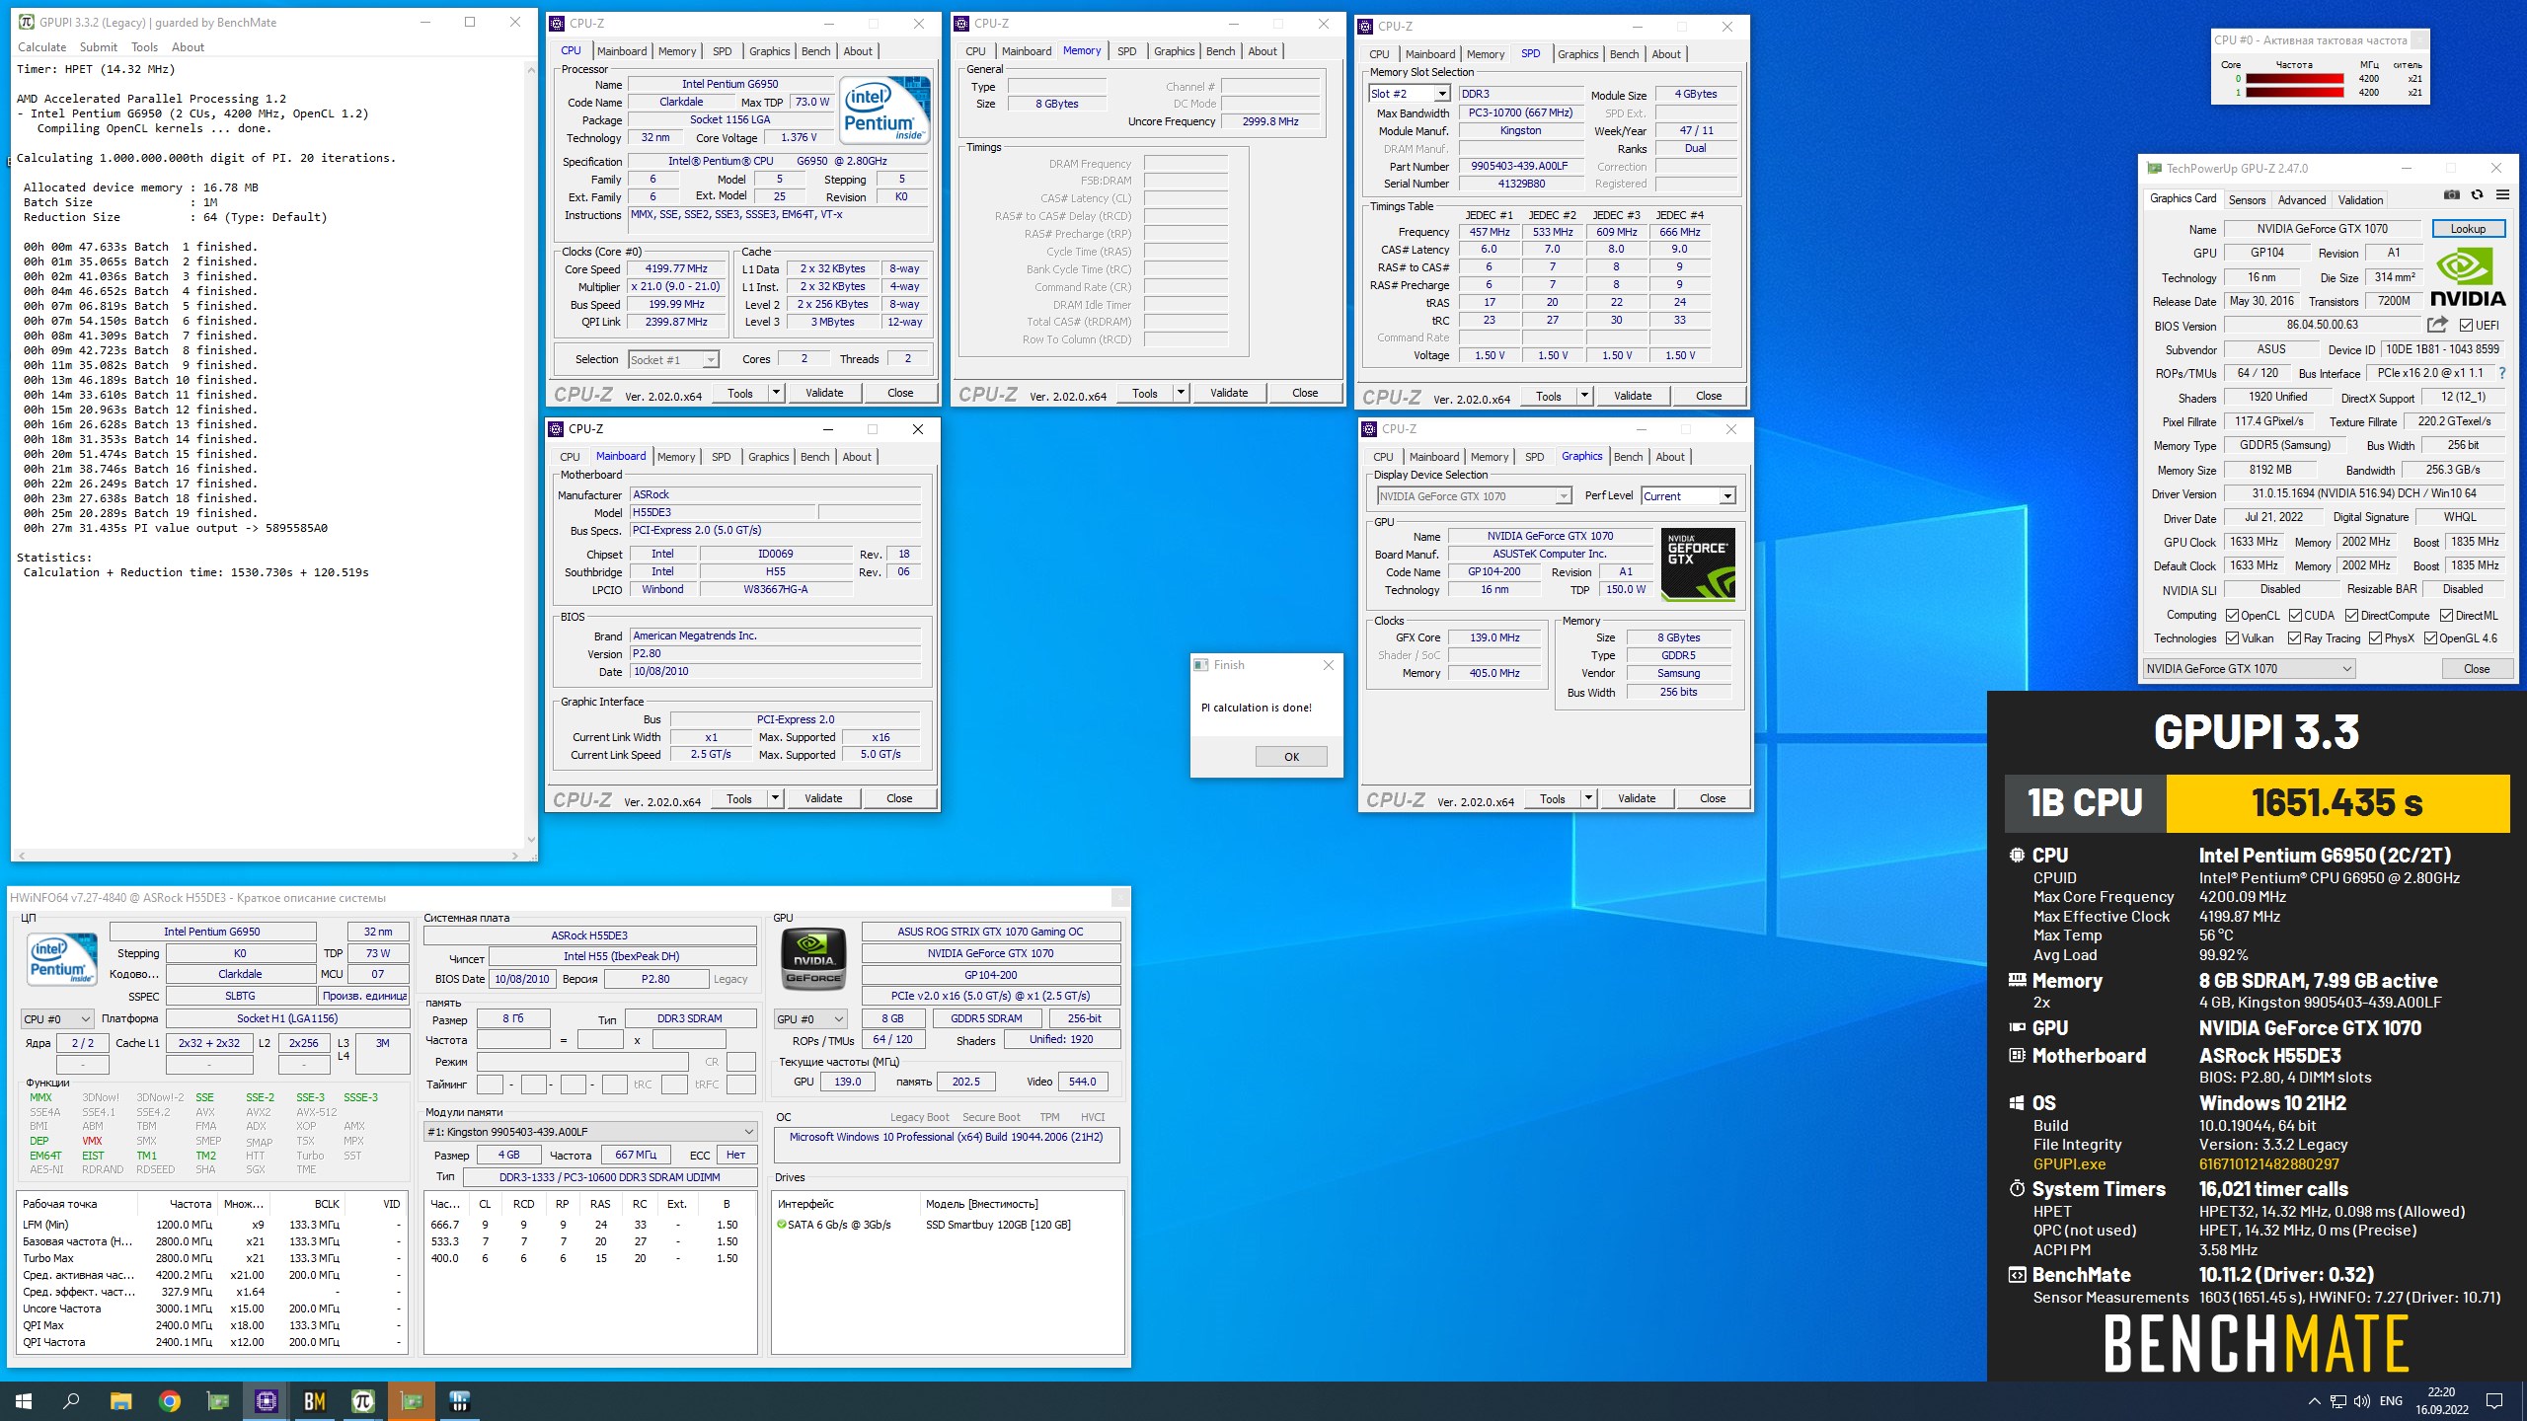
Task: Open network status in system tray
Action: click(x=2337, y=1400)
